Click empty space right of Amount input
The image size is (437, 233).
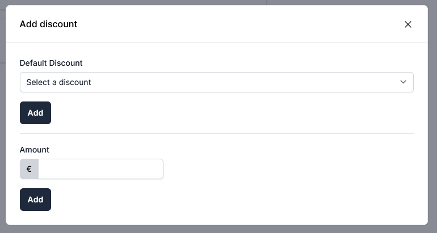click(284, 169)
